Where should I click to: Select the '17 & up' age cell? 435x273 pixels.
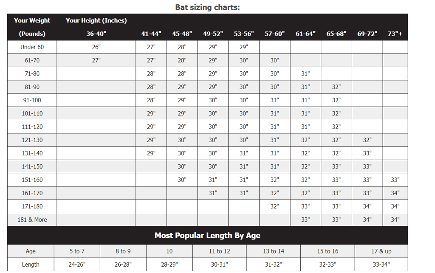[381, 251]
